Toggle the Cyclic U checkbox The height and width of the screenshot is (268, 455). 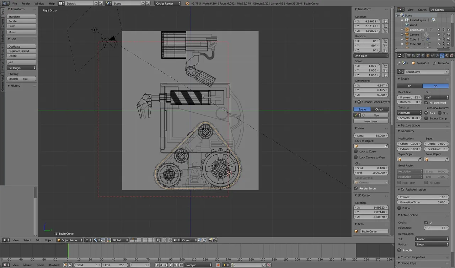coord(427,223)
